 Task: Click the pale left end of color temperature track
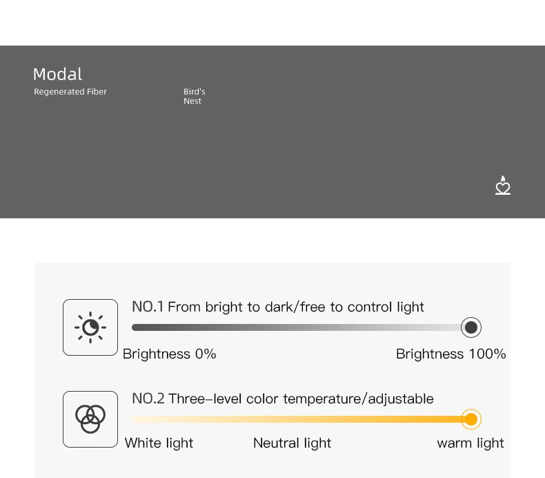pos(137,419)
